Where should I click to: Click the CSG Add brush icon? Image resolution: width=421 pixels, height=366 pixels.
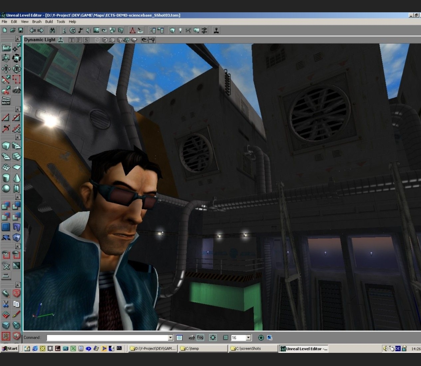tap(6, 206)
